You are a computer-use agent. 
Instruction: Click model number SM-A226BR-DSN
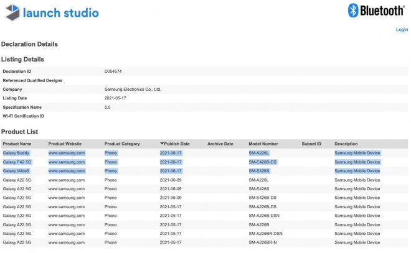pos(265,234)
